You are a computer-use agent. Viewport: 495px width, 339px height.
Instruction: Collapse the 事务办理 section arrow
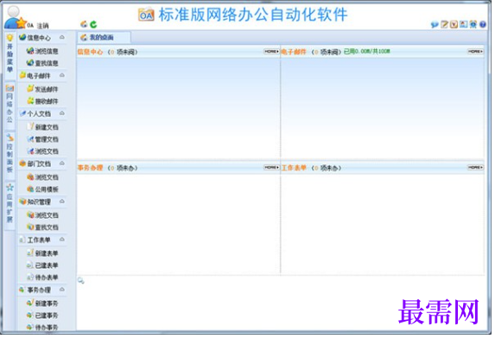pos(62,290)
